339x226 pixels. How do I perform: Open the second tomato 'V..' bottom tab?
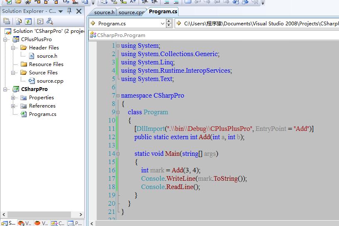41,223
